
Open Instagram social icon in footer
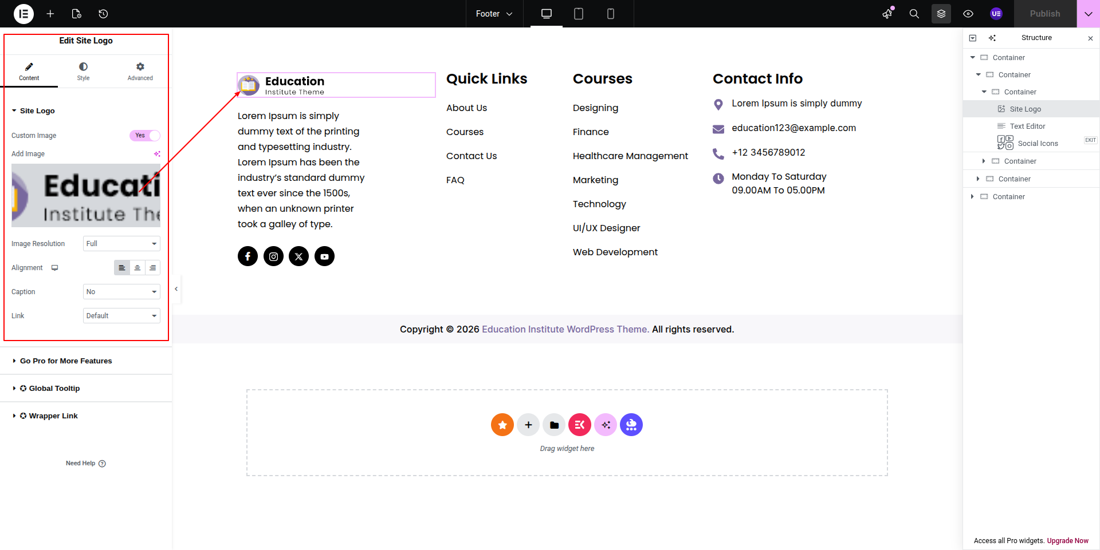[x=273, y=256]
